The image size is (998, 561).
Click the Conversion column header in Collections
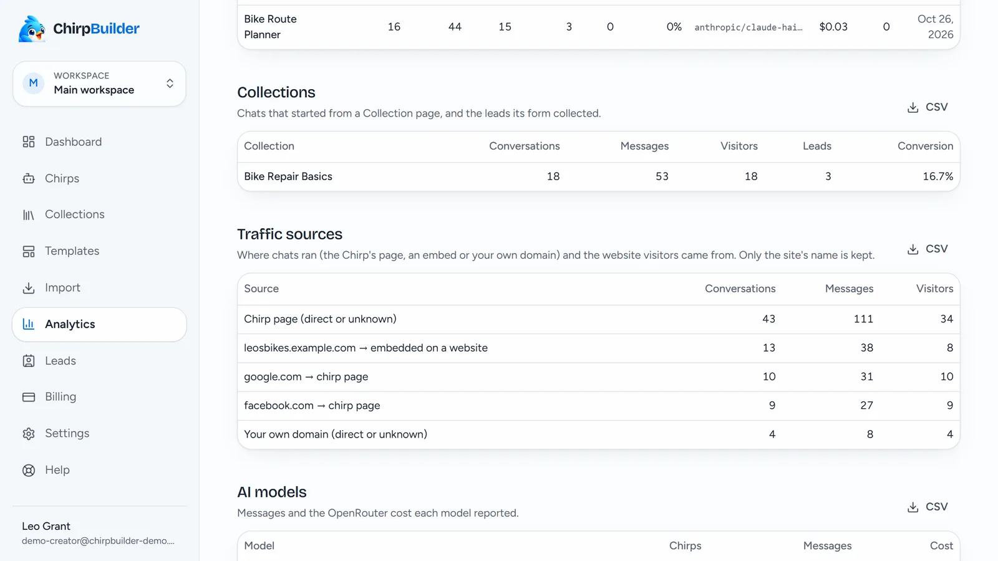[x=925, y=146]
